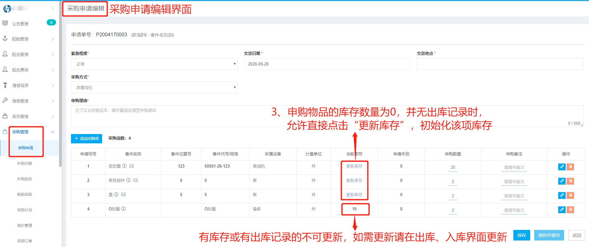589x247 pixels.
Task: Focus 申购理由 text area
Action: (327, 116)
